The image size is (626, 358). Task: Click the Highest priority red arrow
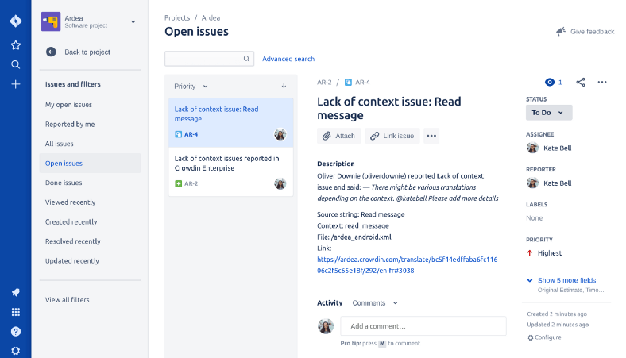pos(530,253)
